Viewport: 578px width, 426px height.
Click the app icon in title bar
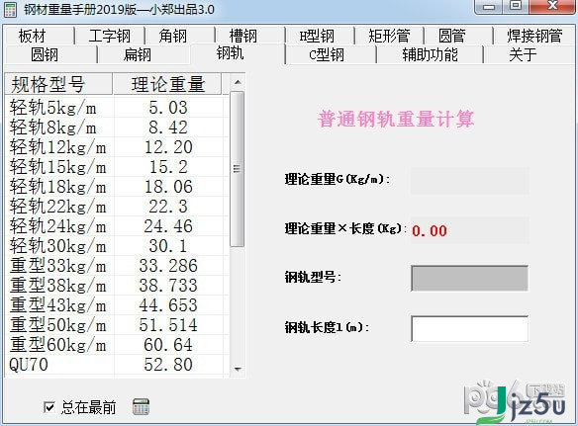point(10,9)
